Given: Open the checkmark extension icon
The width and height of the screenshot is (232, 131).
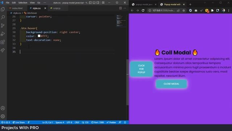Looking at the screenshot, I should (201, 11).
